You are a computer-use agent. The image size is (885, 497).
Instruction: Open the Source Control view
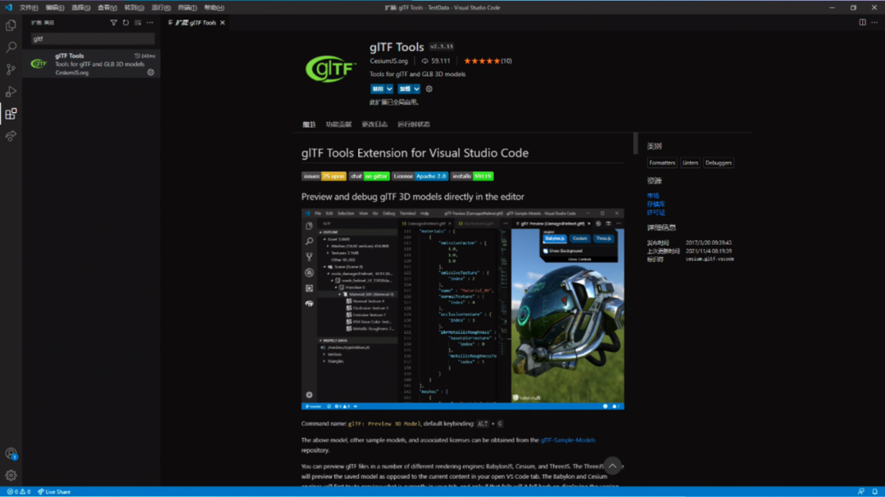point(11,70)
